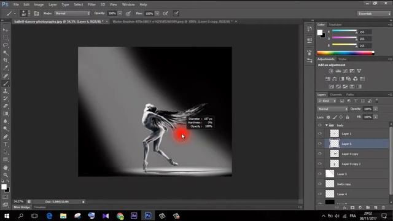Select the Brush tool in toolbox
This screenshot has width=393, height=221.
click(x=6, y=83)
